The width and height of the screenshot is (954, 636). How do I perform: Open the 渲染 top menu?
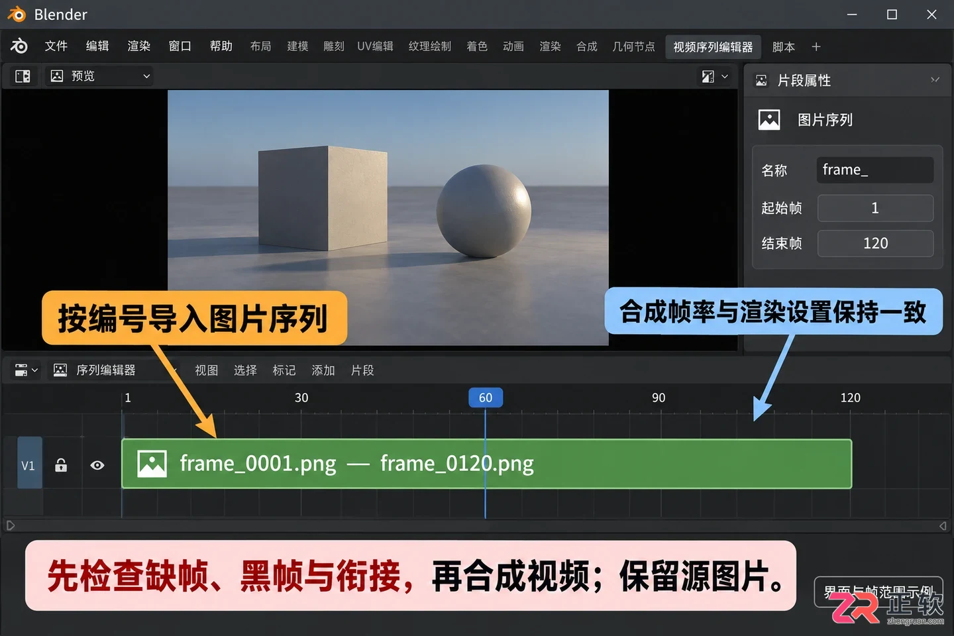coord(139,46)
